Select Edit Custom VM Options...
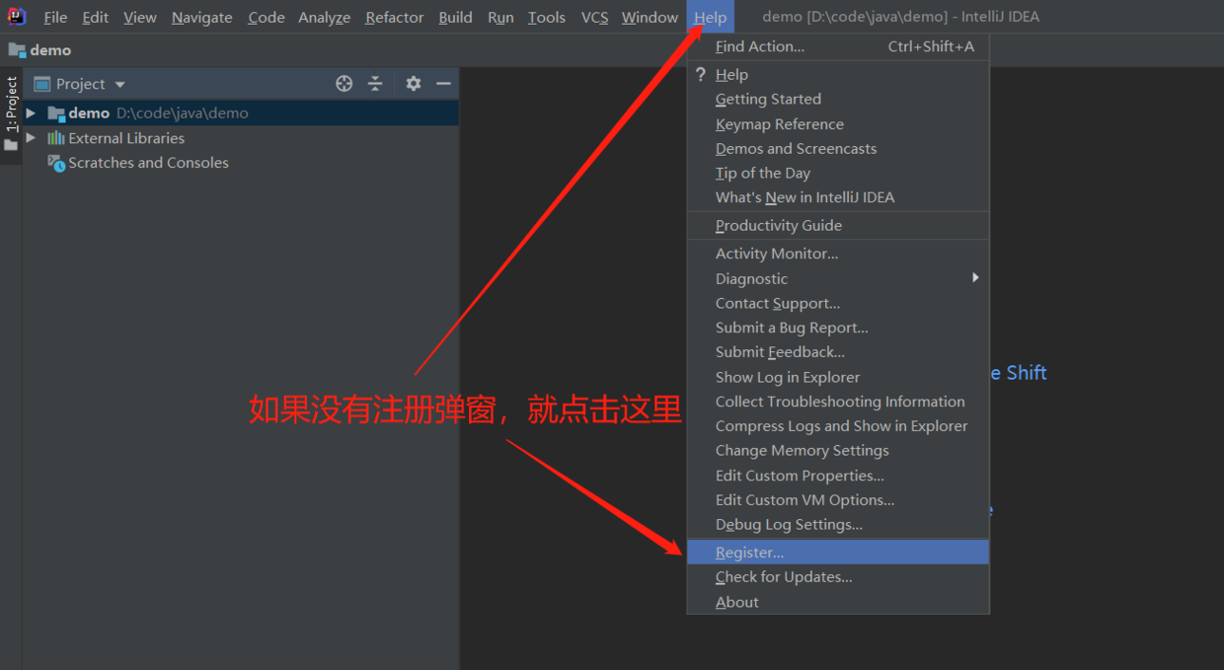The width and height of the screenshot is (1224, 670). [x=838, y=500]
